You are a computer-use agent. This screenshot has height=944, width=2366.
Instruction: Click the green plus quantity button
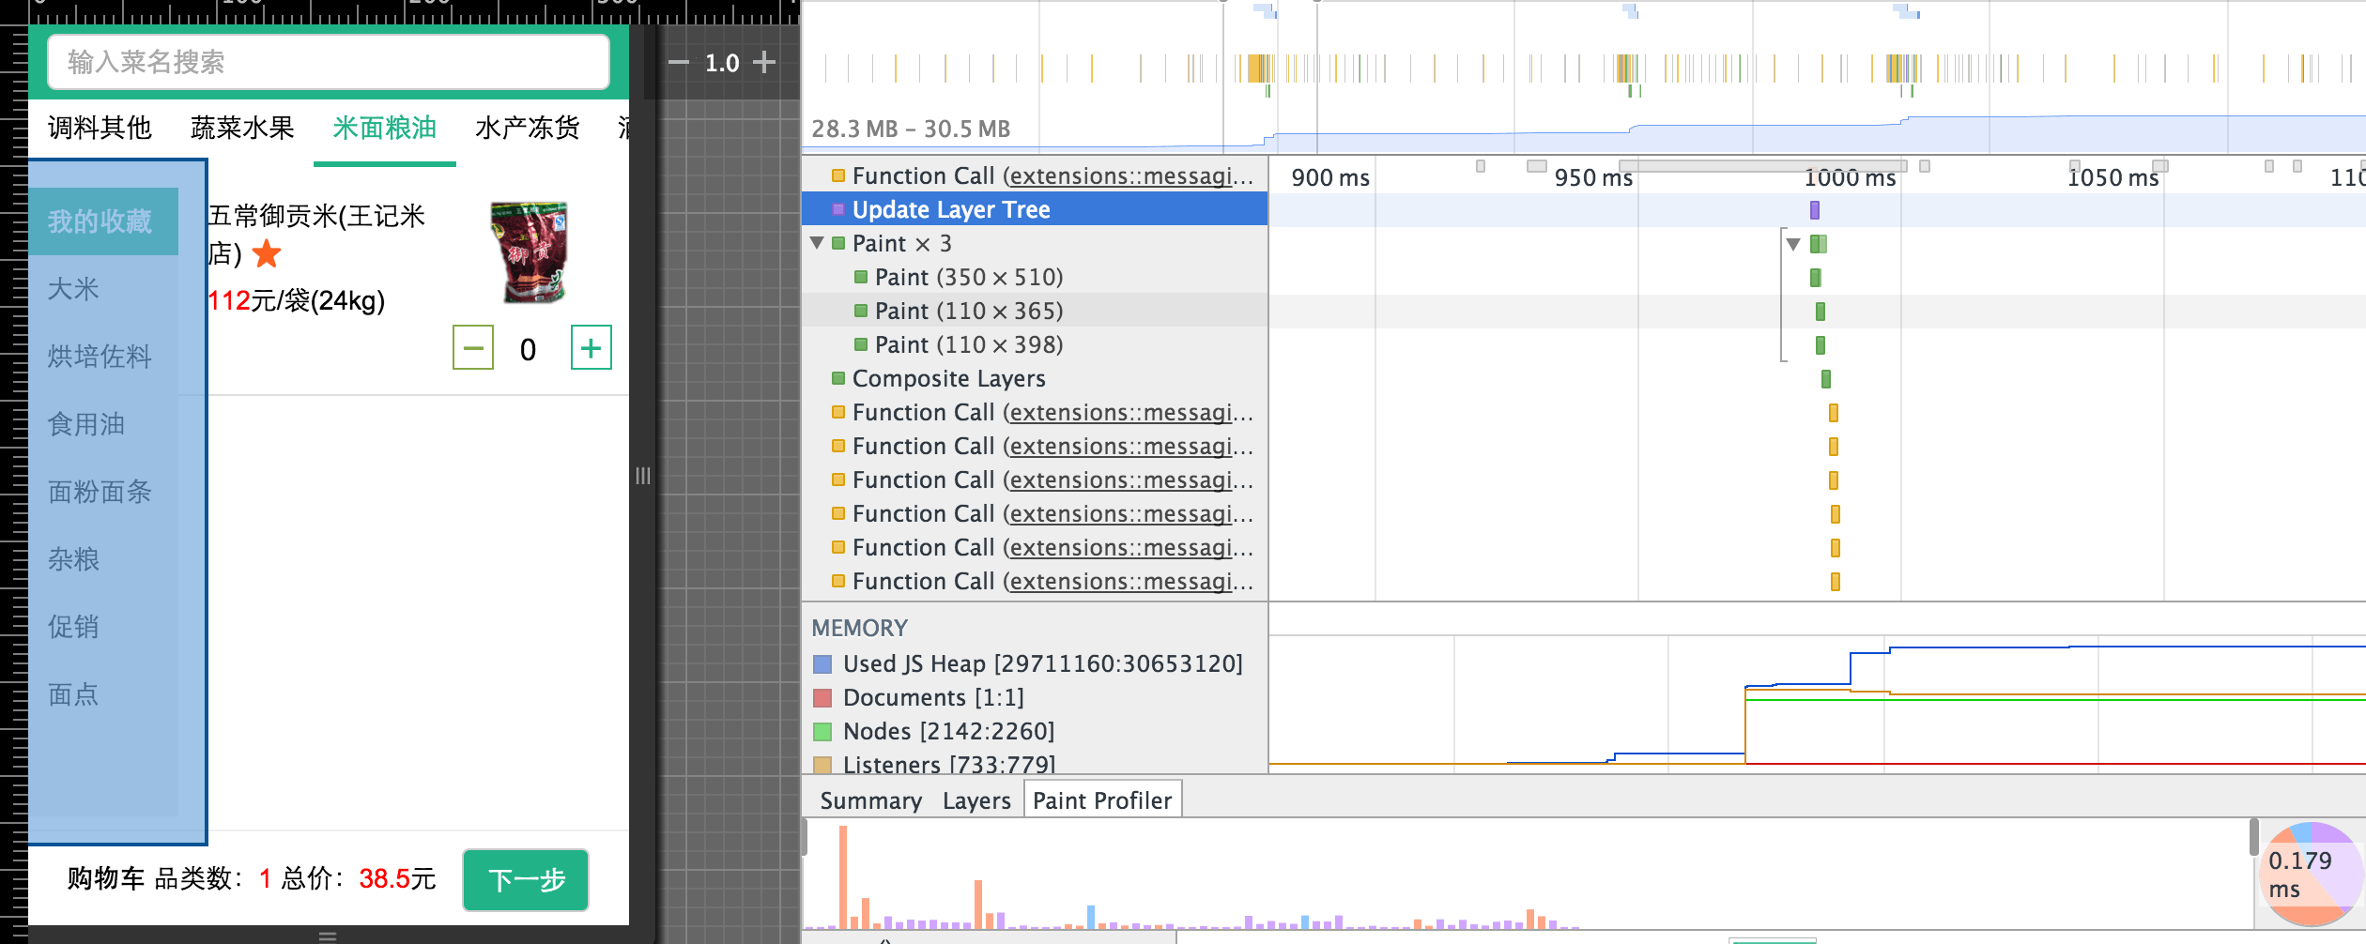[591, 348]
